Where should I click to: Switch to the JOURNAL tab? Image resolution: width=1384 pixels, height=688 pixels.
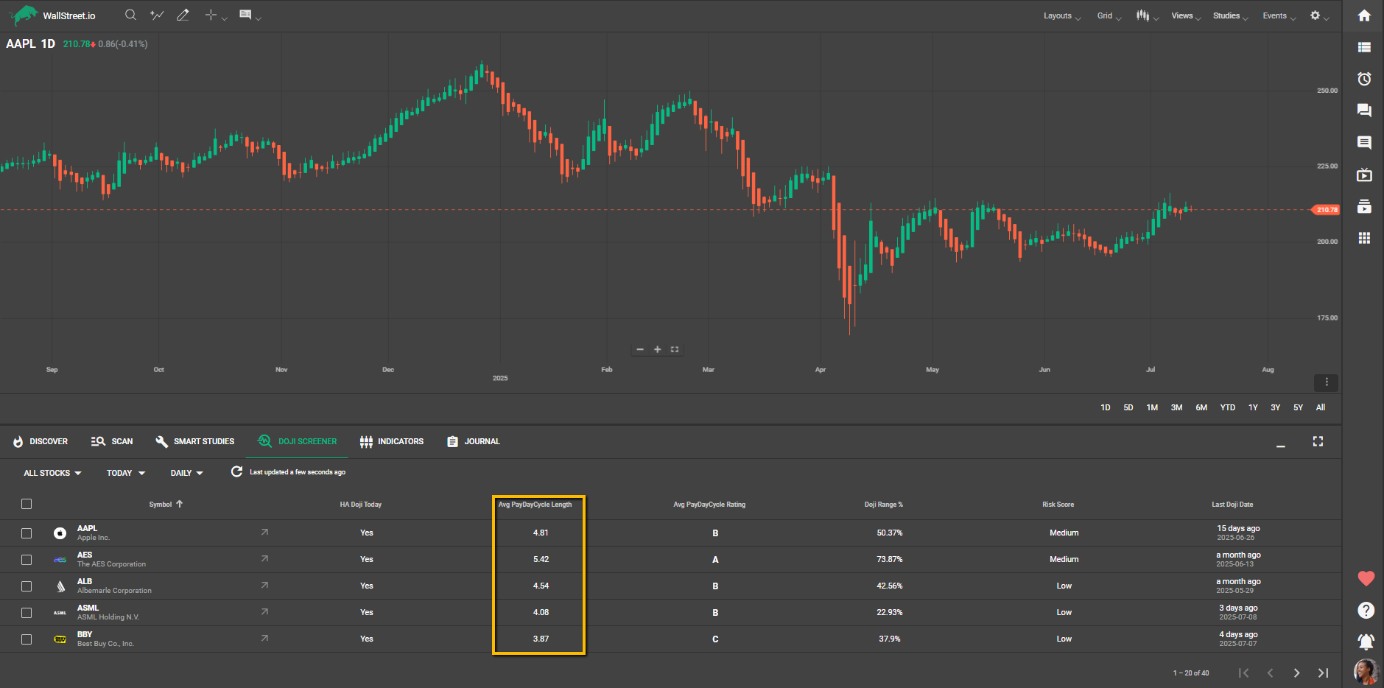(x=474, y=441)
